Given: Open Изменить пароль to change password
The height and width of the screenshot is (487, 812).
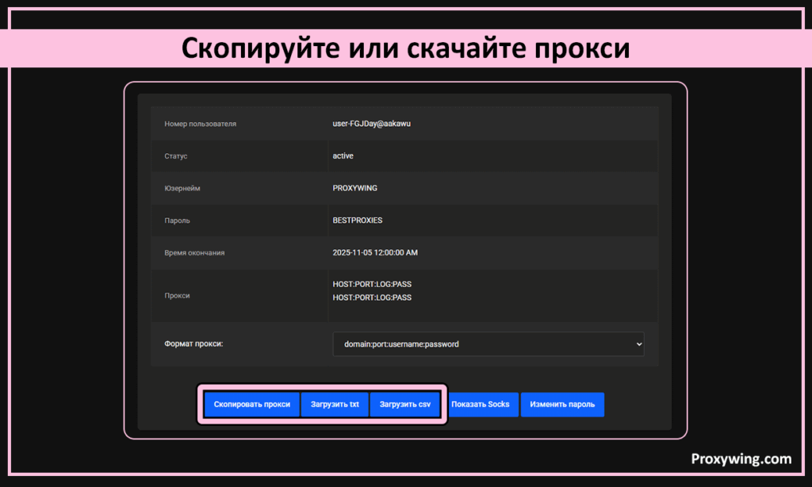Looking at the screenshot, I should click(x=562, y=405).
